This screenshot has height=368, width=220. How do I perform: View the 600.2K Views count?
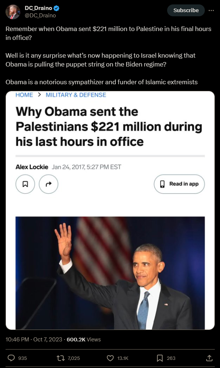(x=84, y=340)
